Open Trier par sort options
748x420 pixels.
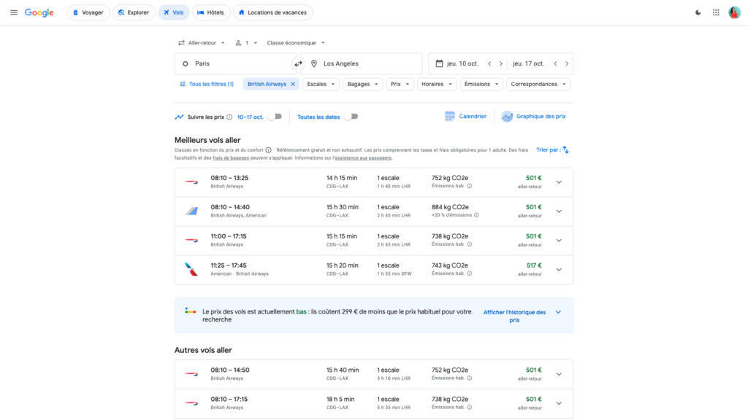coord(552,150)
